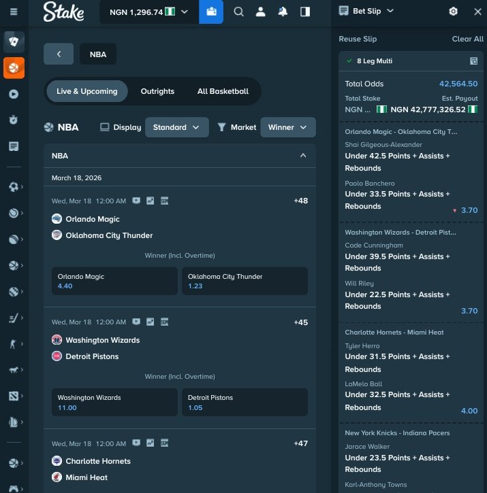Image resolution: width=487 pixels, height=493 pixels.
Task: Open the Winner market dropdown
Action: pyautogui.click(x=288, y=127)
